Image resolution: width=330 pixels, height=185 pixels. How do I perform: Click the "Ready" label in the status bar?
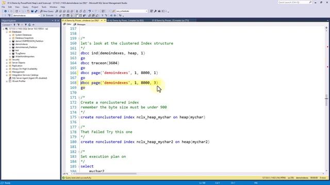pos(7,183)
